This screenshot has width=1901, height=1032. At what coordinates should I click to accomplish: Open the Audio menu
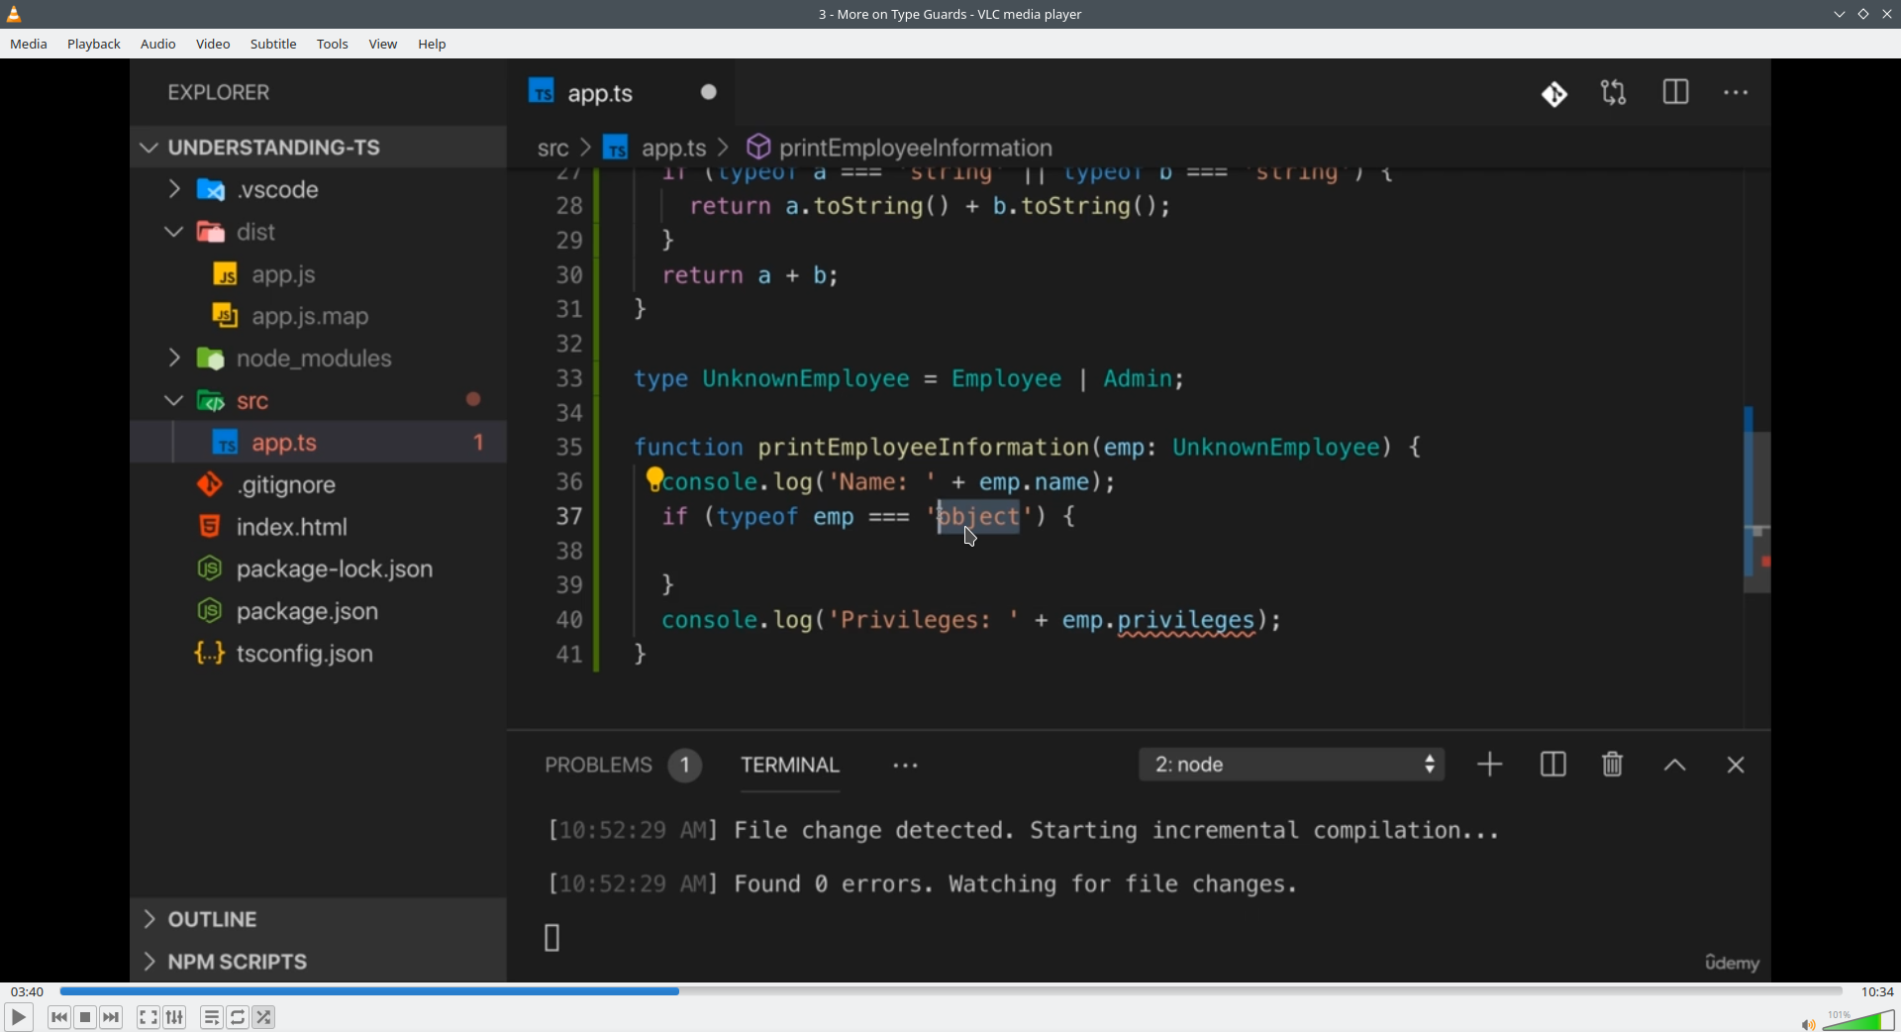[x=158, y=45]
